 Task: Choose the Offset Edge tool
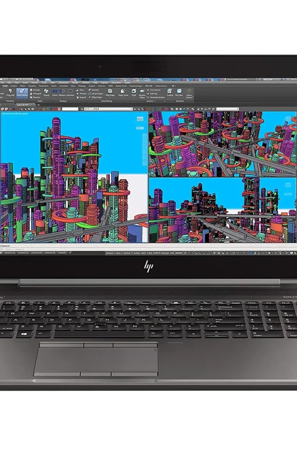[95, 97]
